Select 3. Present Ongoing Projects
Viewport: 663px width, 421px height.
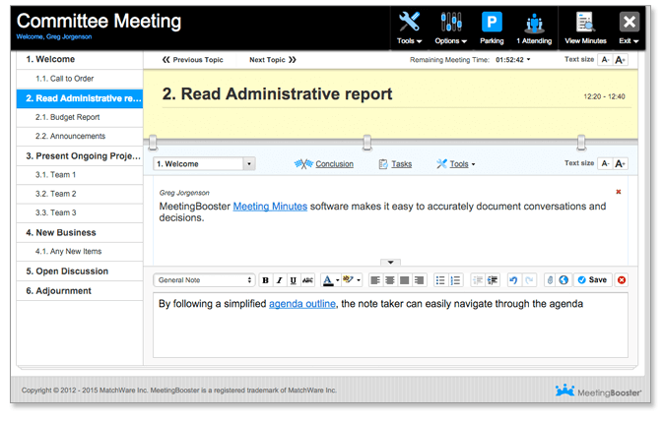[x=80, y=156]
